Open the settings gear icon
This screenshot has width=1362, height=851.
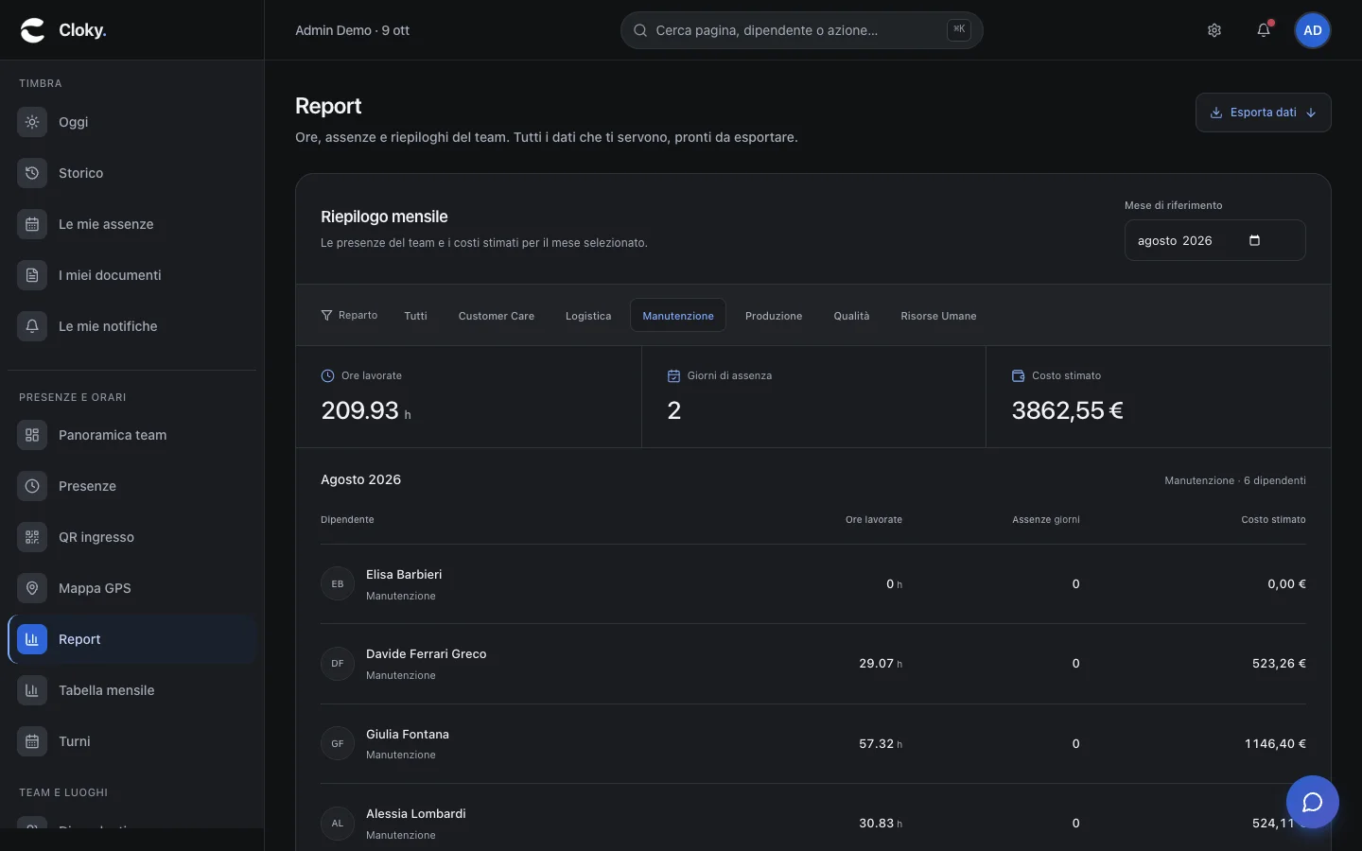(1214, 30)
